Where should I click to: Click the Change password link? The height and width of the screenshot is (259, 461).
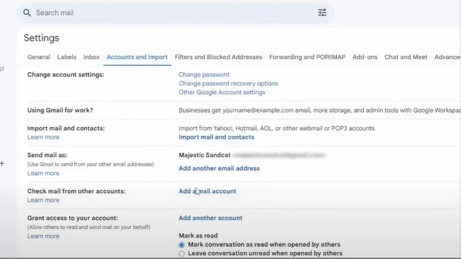(204, 75)
